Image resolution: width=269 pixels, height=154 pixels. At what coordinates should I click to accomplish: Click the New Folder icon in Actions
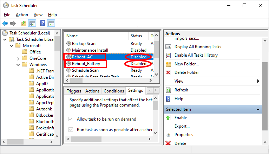coord(169,64)
